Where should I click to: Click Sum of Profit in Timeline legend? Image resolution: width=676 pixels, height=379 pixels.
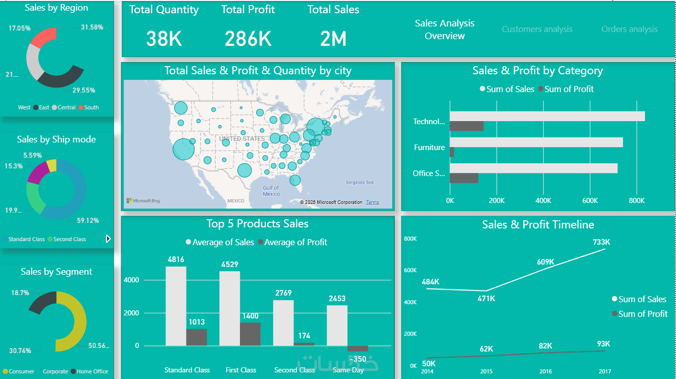point(639,314)
